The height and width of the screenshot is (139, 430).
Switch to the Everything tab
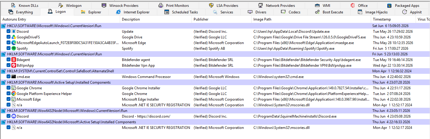point(21,12)
